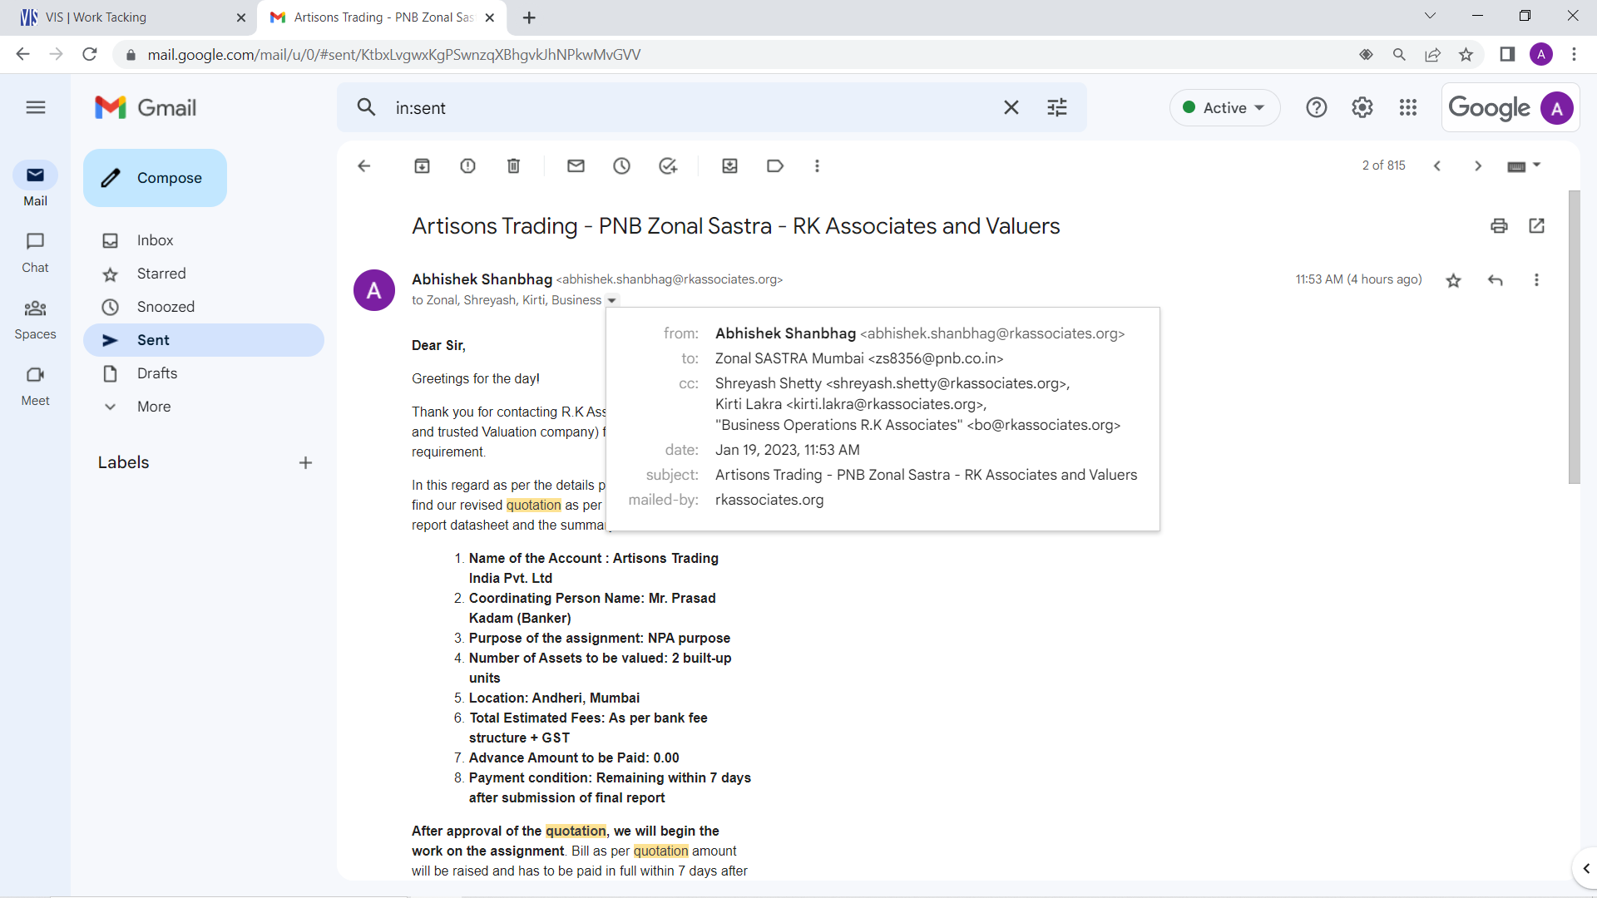This screenshot has height=898, width=1597.
Task: Open the Google apps grid
Action: 1408,107
